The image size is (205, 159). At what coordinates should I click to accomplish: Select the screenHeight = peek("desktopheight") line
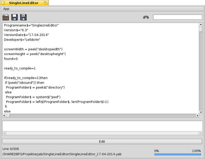coord(35,54)
